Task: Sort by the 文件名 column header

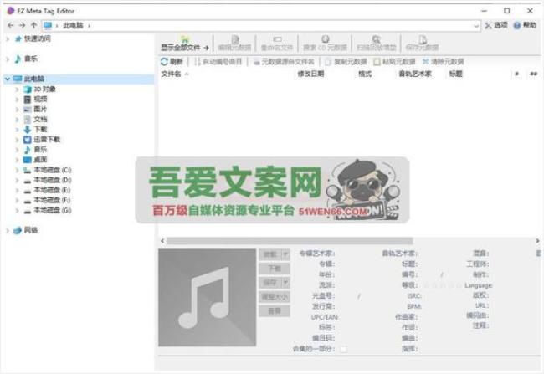Action: (171, 74)
